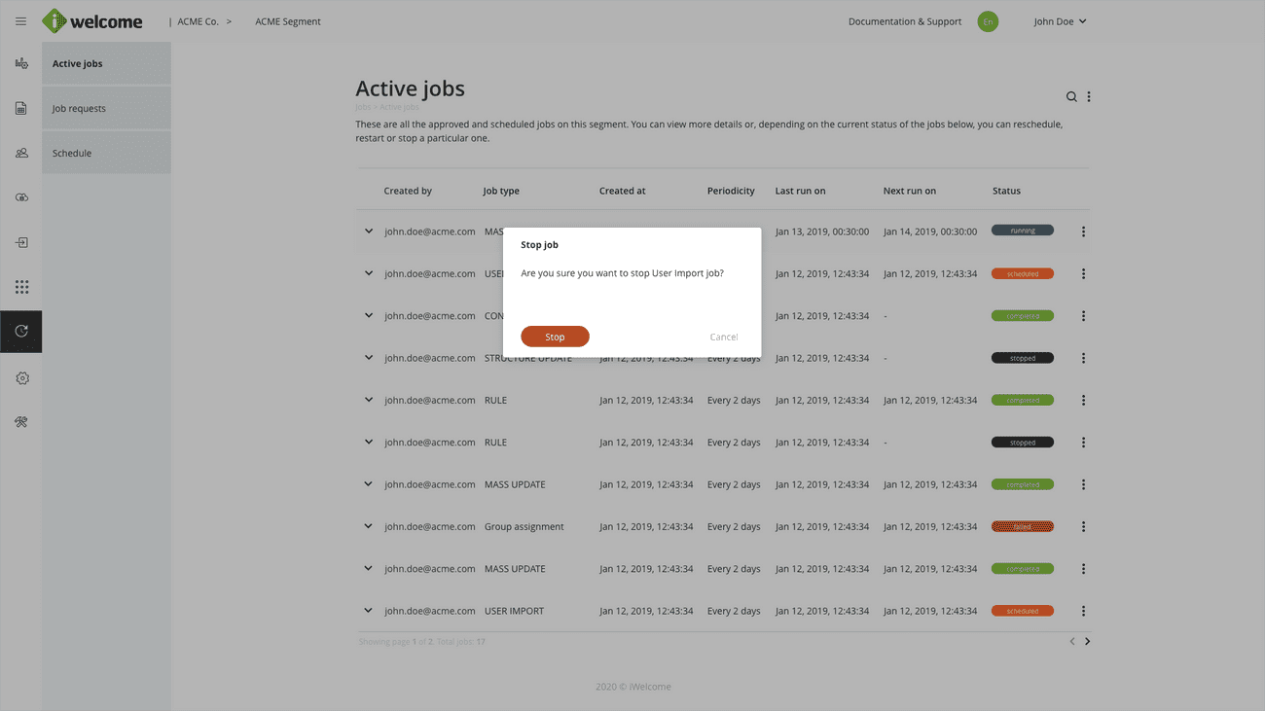Open the settings gear in sidebar
Viewport: 1265px width, 711px height.
(x=21, y=378)
